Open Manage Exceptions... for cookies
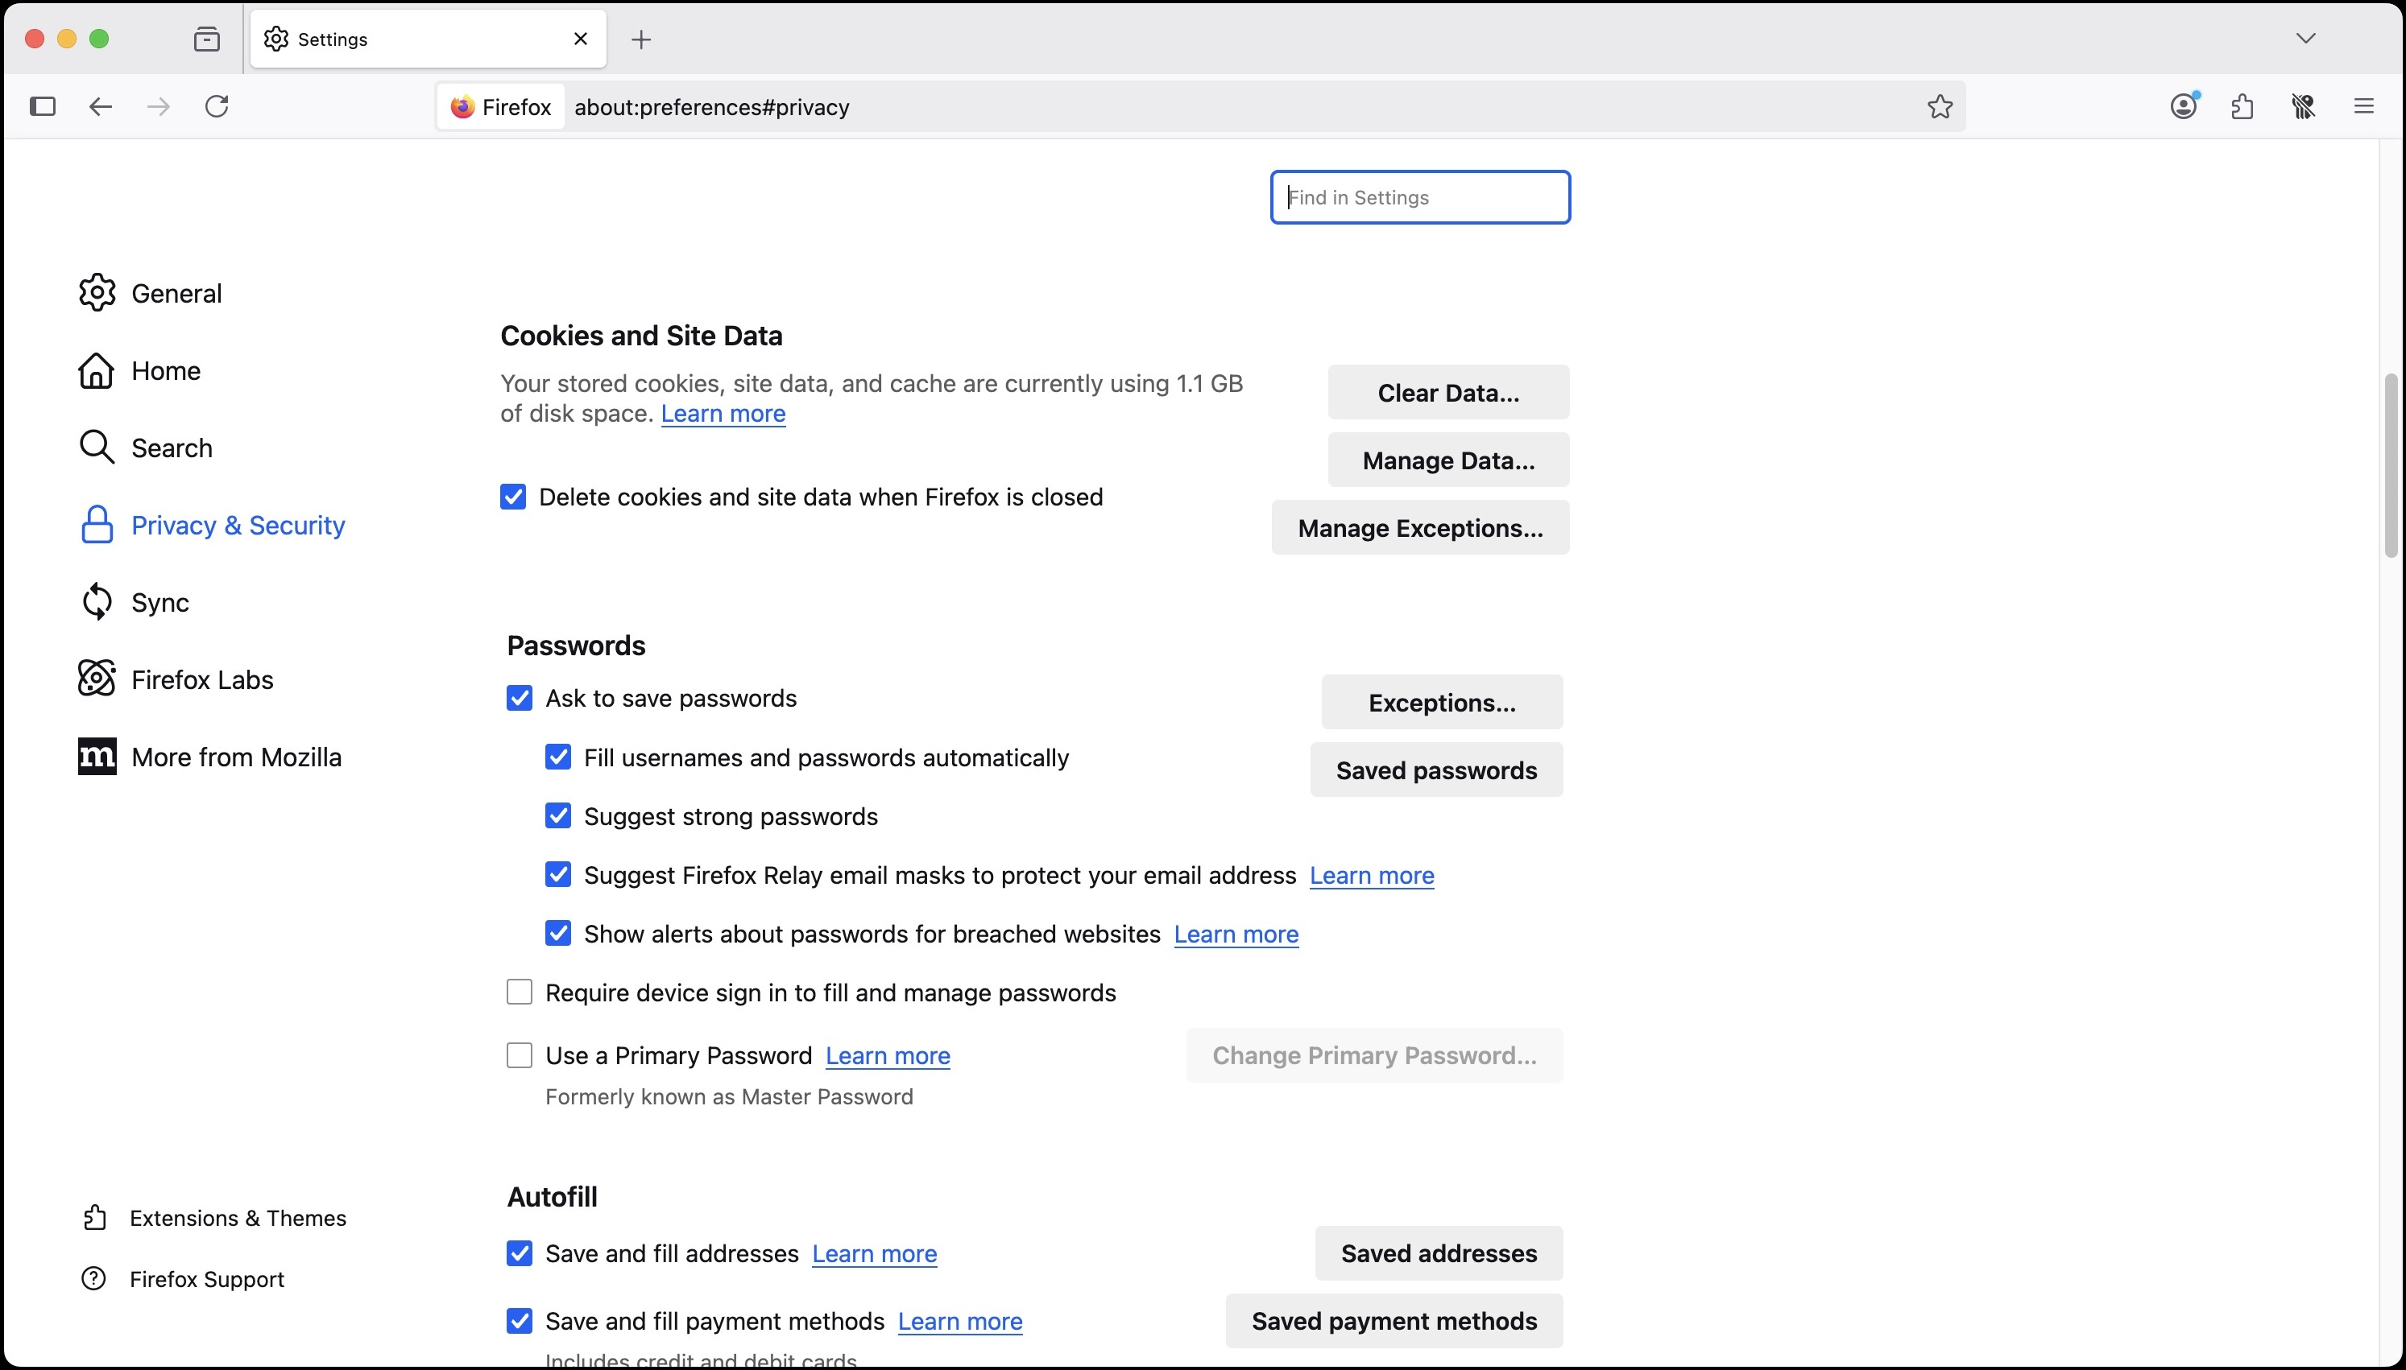2406x1370 pixels. 1420,528
